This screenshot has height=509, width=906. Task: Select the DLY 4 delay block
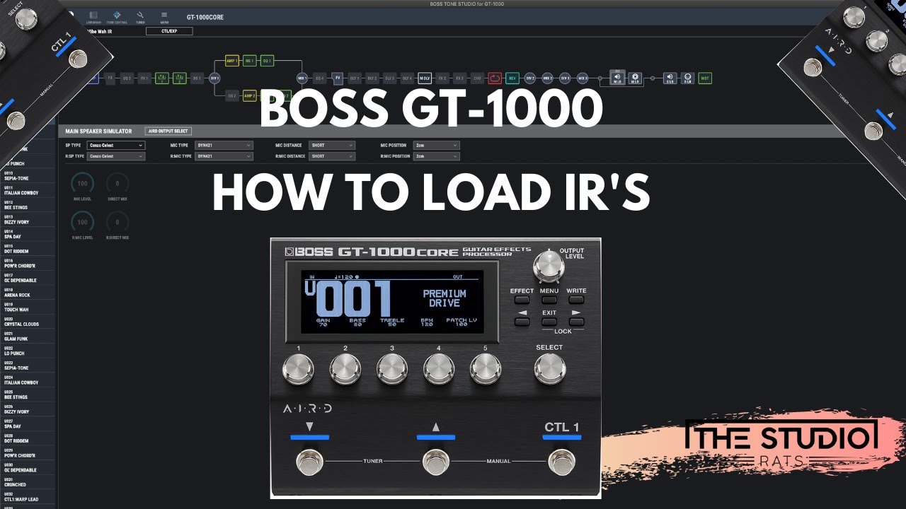click(x=408, y=78)
